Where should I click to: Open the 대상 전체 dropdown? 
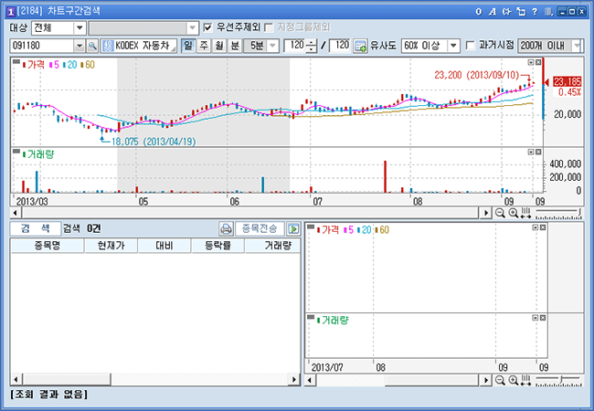tap(79, 27)
